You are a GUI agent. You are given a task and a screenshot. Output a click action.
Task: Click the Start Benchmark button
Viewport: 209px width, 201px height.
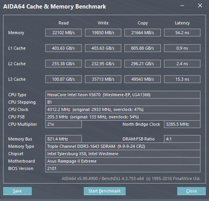click(104, 191)
